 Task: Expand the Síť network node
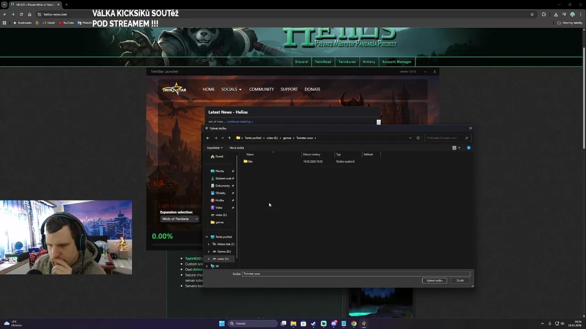[x=206, y=266]
